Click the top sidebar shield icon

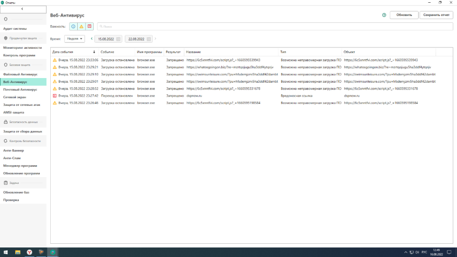coord(5,19)
